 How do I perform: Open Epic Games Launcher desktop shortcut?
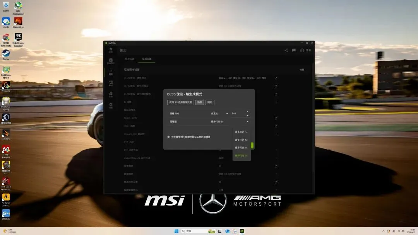coord(18,40)
